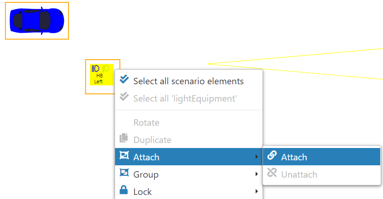Click the Group overlapping squares icon

coord(124,173)
